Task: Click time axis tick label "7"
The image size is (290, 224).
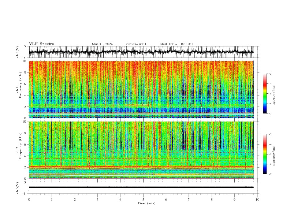Action: [189, 199]
